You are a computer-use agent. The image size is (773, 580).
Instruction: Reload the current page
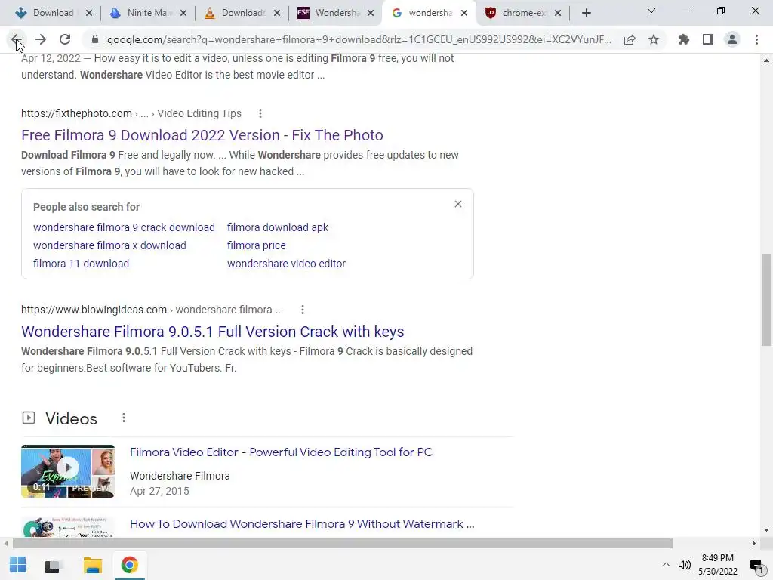pyautogui.click(x=65, y=39)
